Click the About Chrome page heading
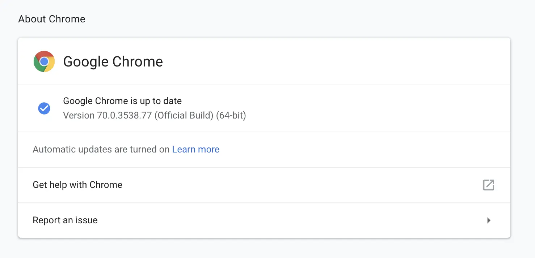 coord(52,19)
